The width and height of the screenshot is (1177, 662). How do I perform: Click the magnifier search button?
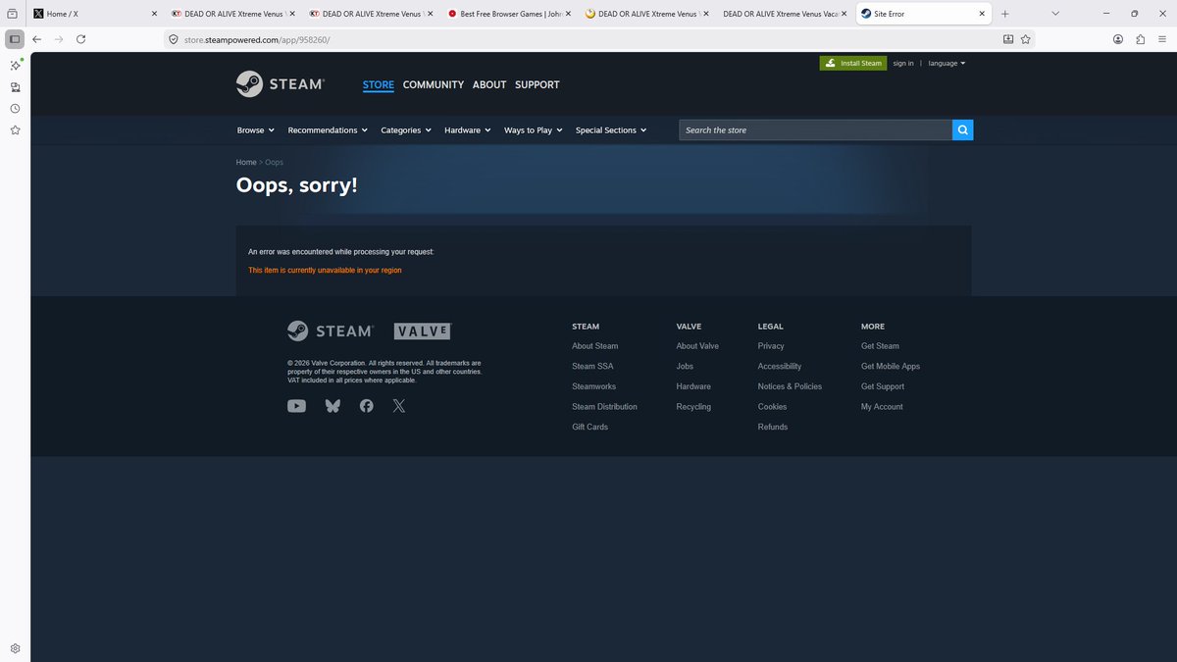pyautogui.click(x=963, y=129)
